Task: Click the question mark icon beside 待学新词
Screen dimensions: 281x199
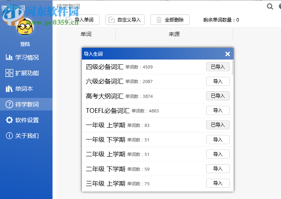Action: (x=9, y=104)
